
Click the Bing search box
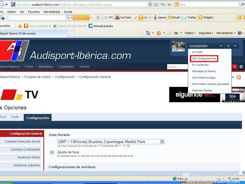[x=206, y=5]
